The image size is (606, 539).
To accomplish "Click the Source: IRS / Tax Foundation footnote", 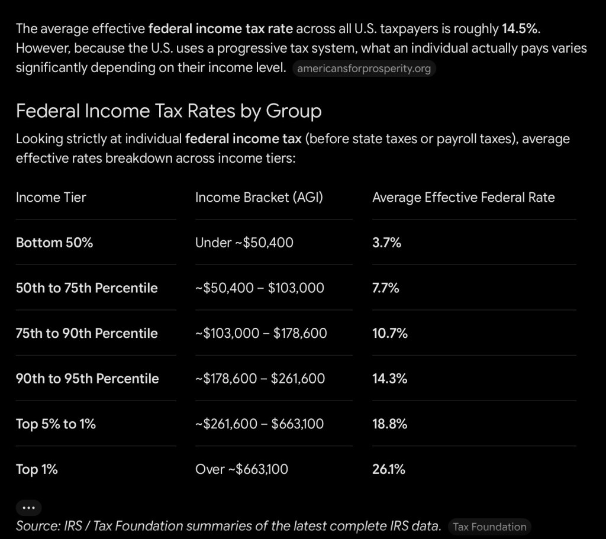I will click(228, 526).
